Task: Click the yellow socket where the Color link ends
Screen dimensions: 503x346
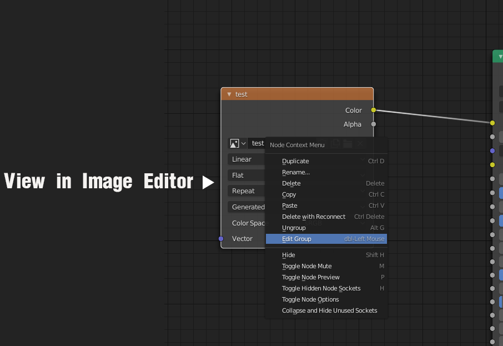Action: (x=492, y=123)
